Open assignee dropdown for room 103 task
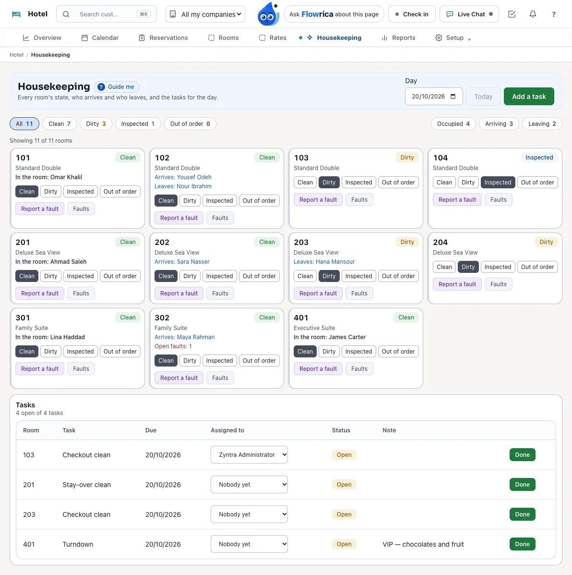Image resolution: width=572 pixels, height=575 pixels. coord(249,455)
